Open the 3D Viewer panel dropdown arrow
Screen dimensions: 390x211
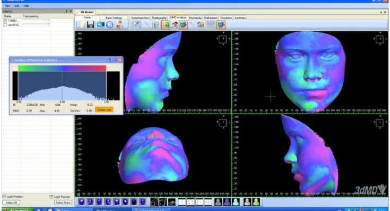[x=381, y=12]
